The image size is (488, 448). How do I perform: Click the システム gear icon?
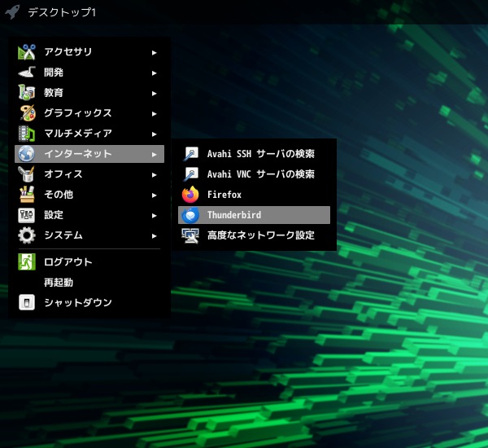(27, 235)
